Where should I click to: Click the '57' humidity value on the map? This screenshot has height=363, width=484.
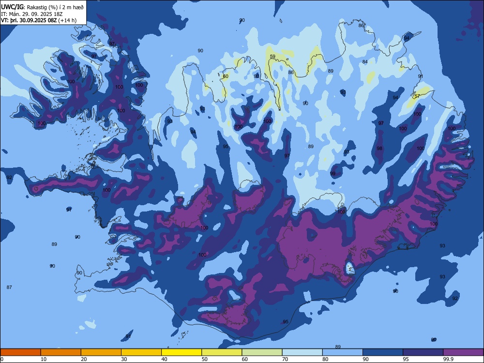pos(417,96)
